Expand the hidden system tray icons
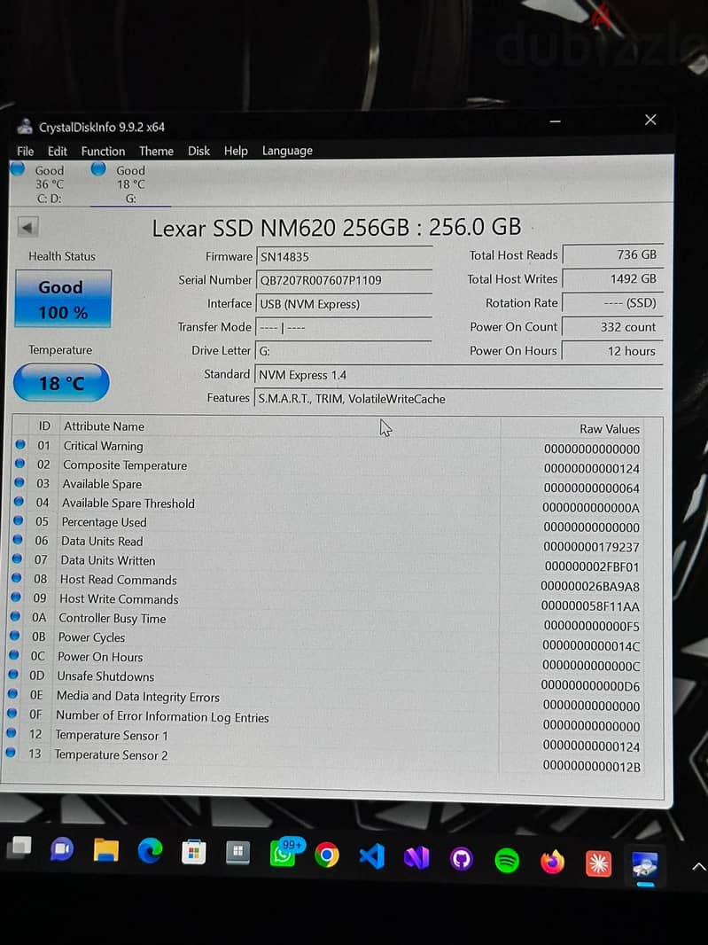The height and width of the screenshot is (945, 708). coord(698,867)
